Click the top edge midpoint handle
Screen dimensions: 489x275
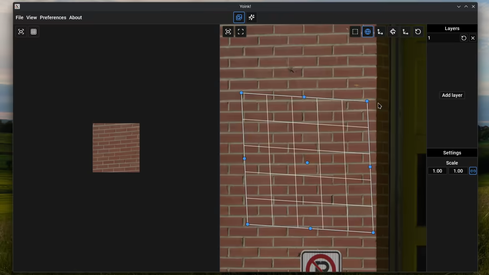[304, 97]
